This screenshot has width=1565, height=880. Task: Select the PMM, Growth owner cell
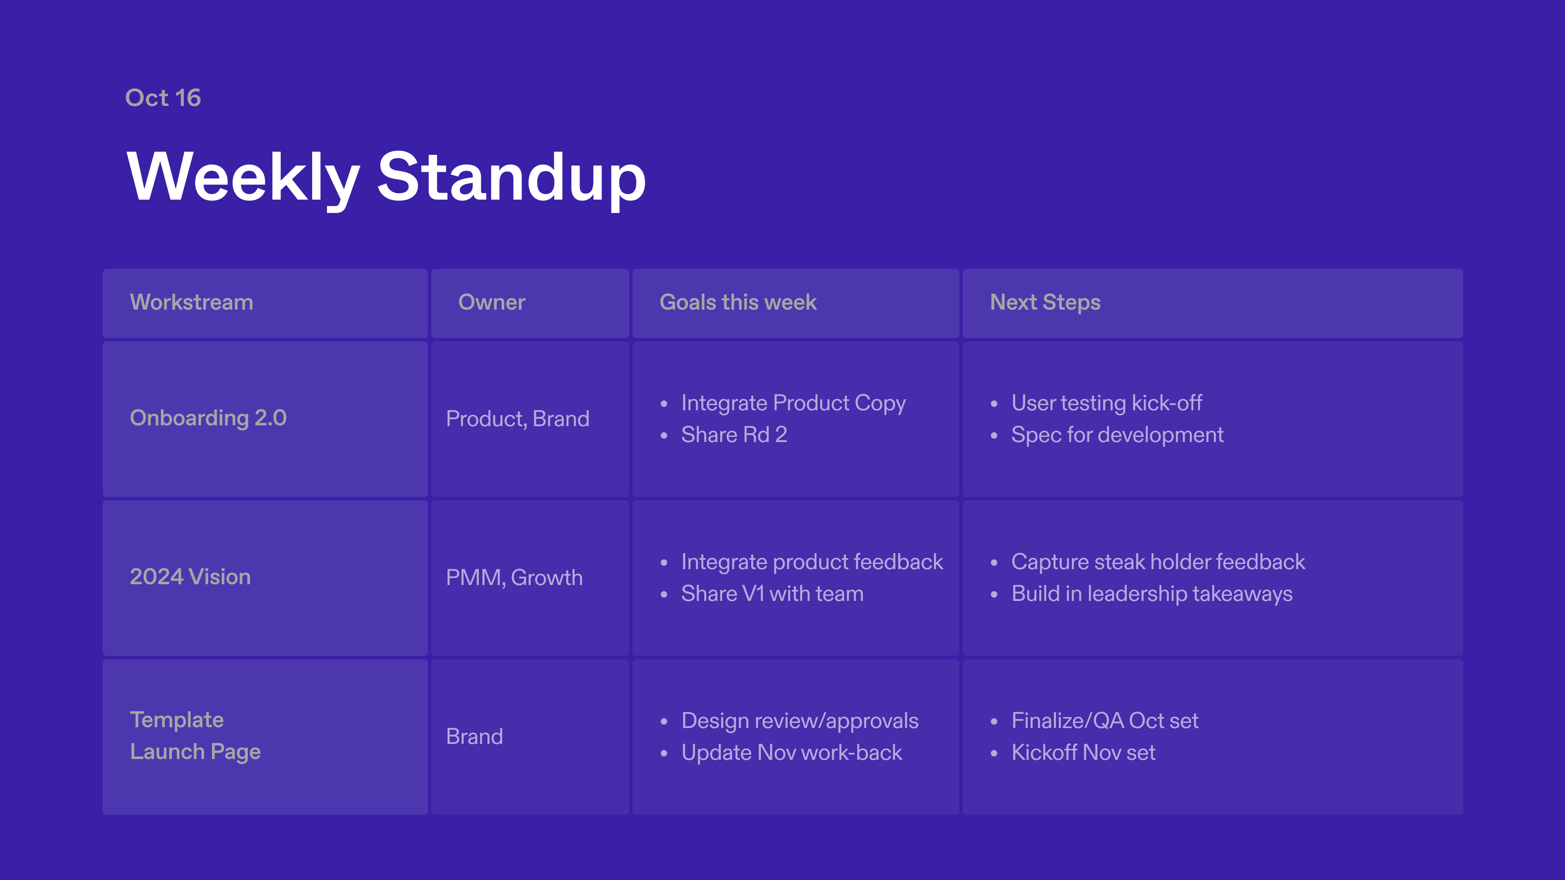[x=514, y=578]
